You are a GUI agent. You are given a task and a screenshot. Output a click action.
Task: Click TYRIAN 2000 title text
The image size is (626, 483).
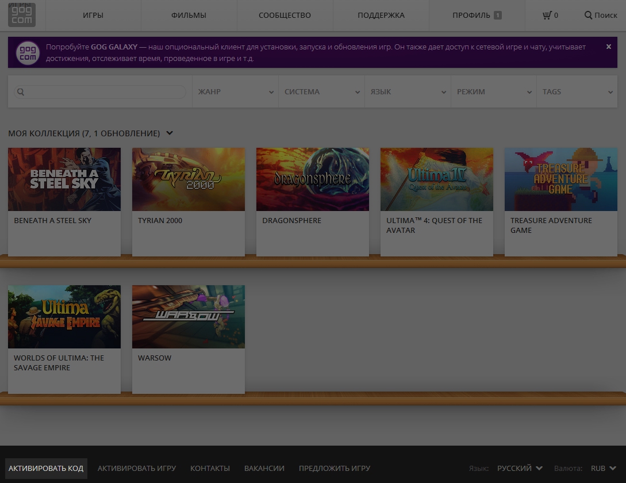coord(160,221)
